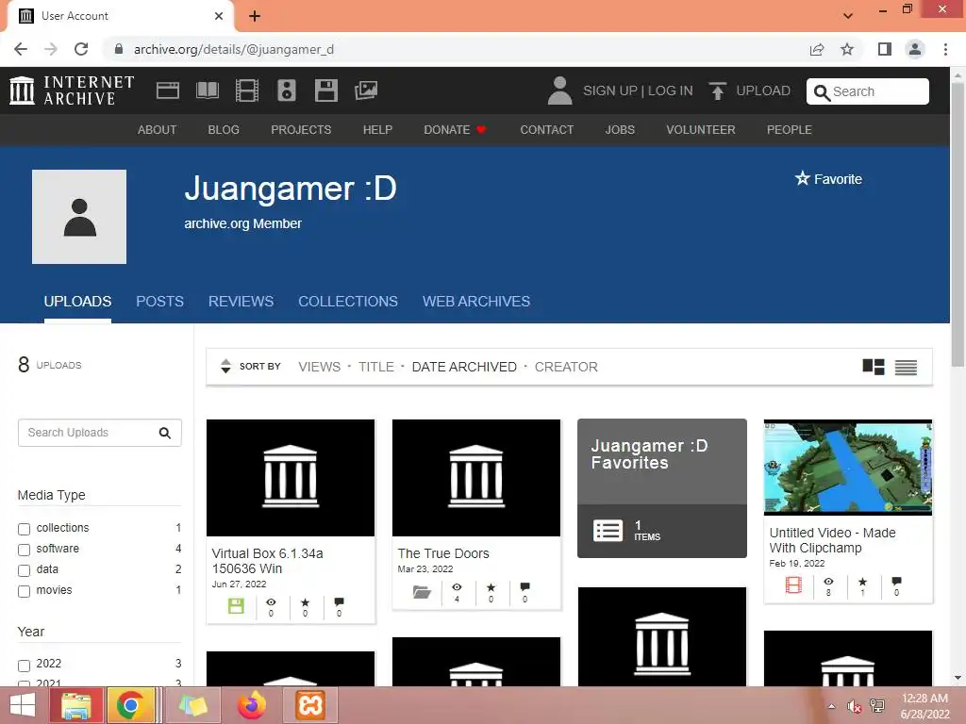Viewport: 966px width, 724px height.
Task: Sort uploads by Date Archived
Action: (464, 367)
